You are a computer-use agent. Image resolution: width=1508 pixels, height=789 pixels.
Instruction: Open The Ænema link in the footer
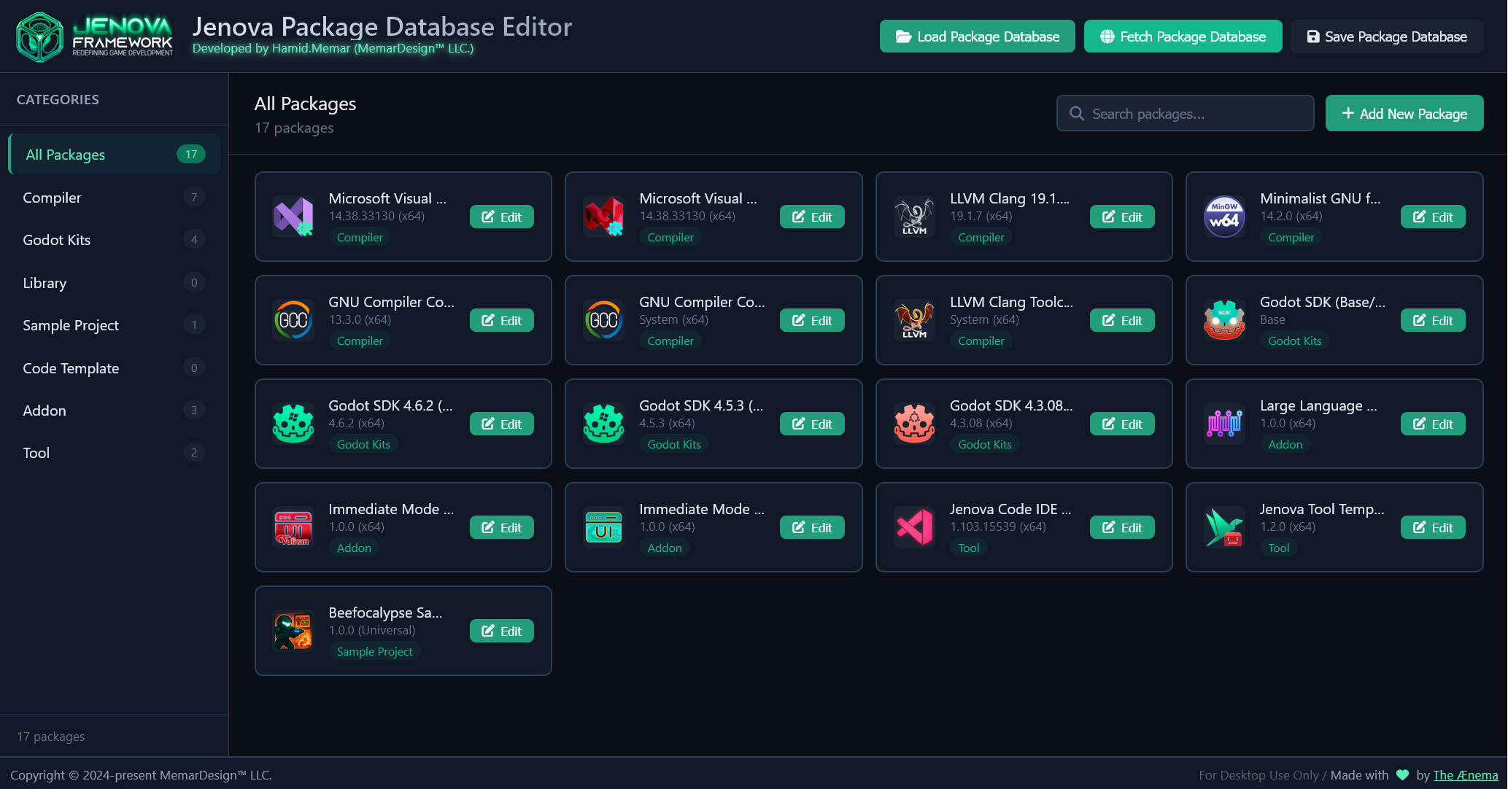pos(1465,775)
